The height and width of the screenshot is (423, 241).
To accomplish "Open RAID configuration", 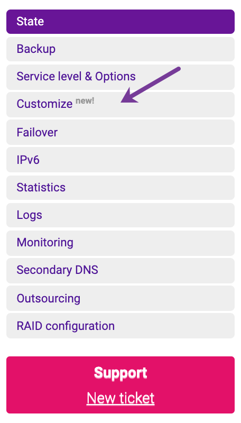I will 121,326.
